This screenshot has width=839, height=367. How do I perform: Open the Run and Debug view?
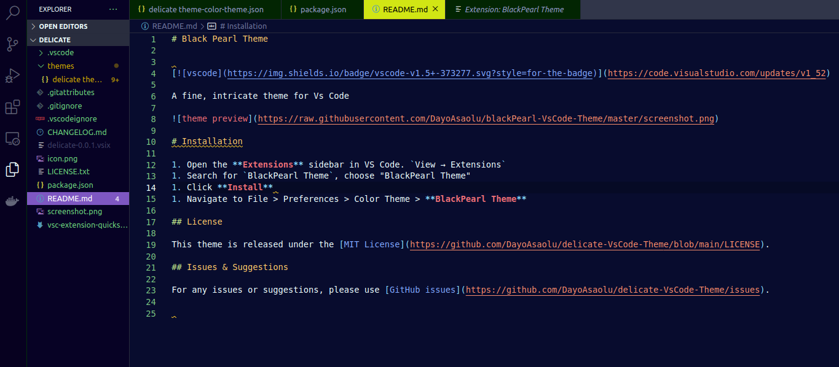13,76
